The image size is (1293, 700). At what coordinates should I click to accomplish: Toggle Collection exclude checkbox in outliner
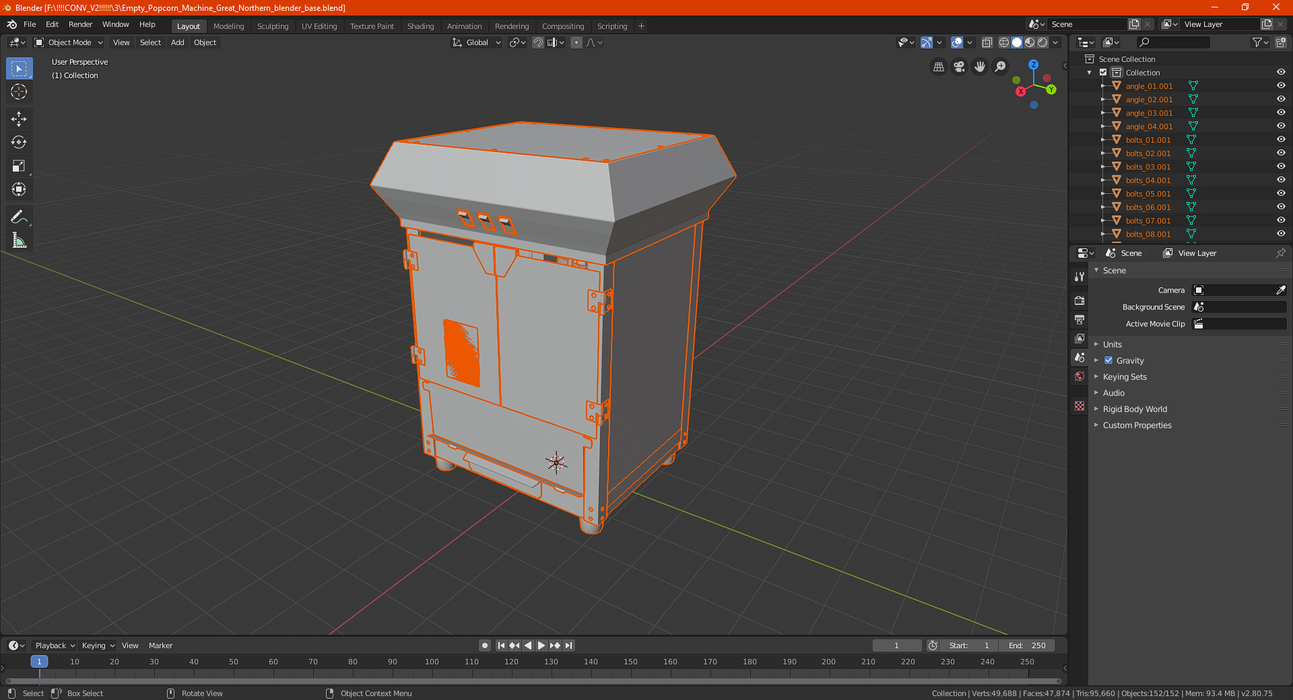point(1103,72)
